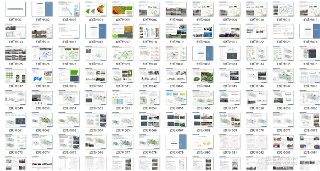Click the file name 幻灯片068
The width and height of the screenshot is (320, 171).
pyautogui.click(x=203, y=130)
